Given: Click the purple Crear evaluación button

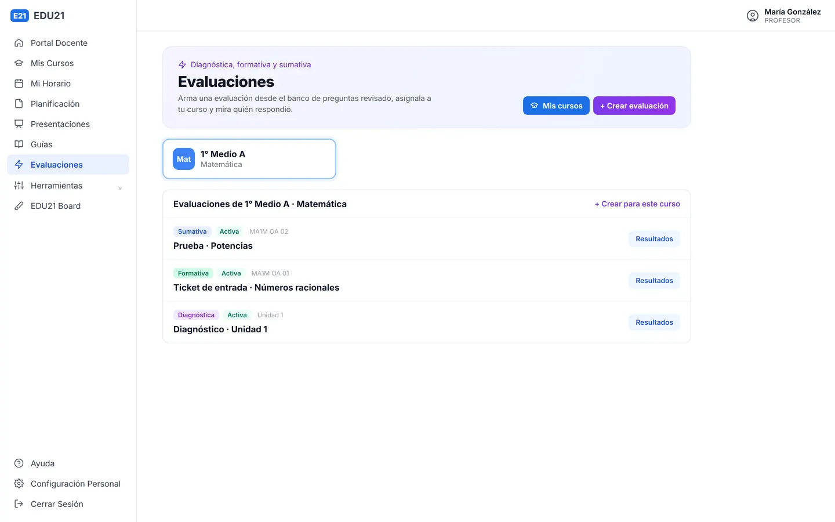Looking at the screenshot, I should [634, 106].
